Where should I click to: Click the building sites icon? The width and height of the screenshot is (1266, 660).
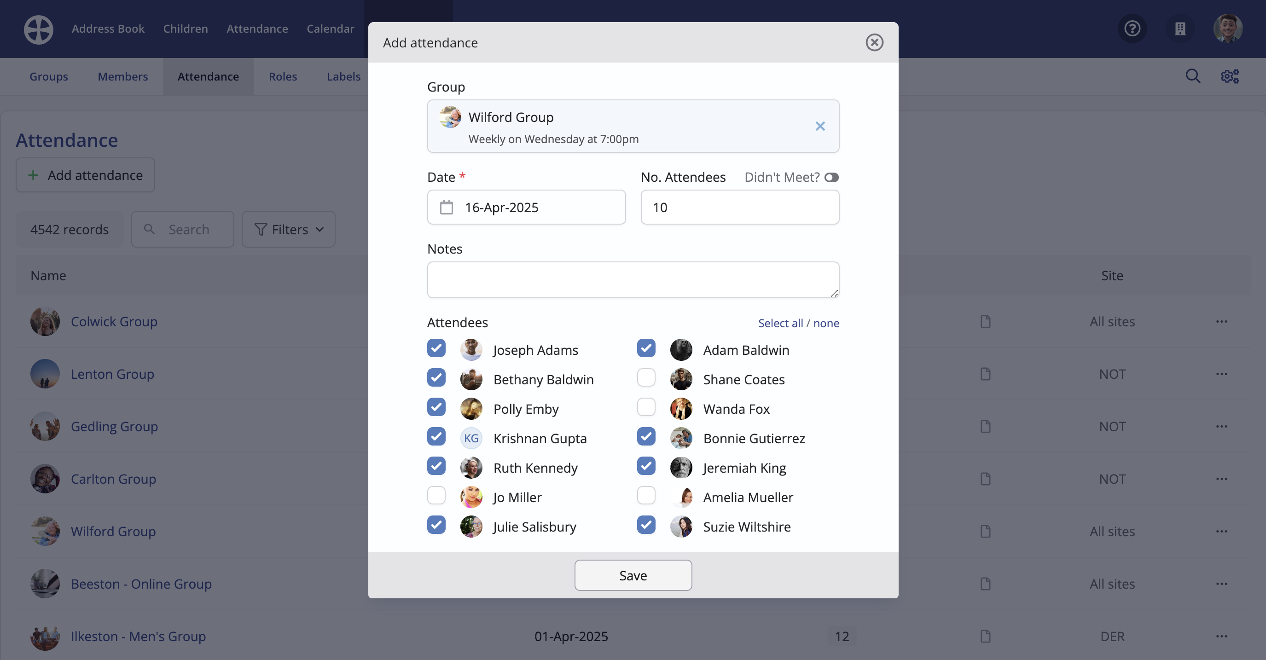tap(1180, 29)
